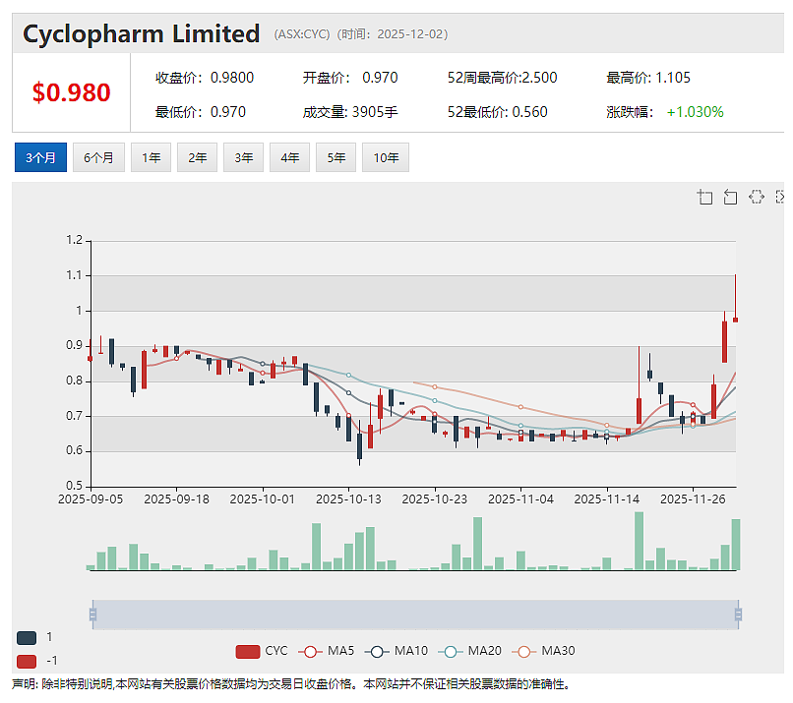The width and height of the screenshot is (793, 703).
Task: Click the last candlestick near 1.1 high
Action: tap(735, 320)
